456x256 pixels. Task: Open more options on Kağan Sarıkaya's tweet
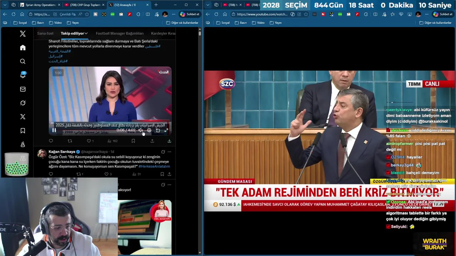[169, 152]
